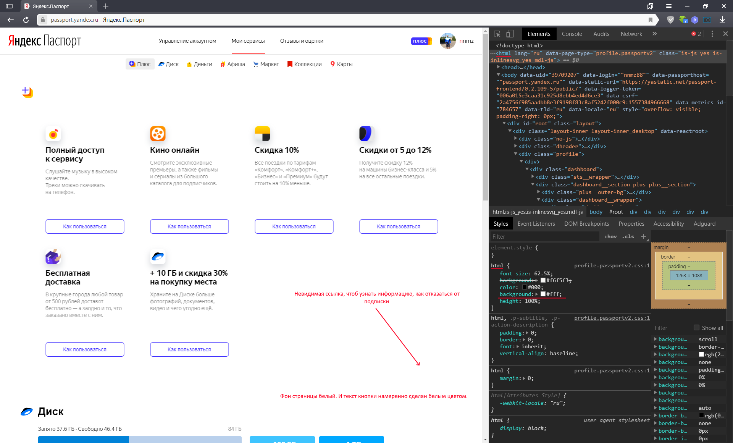Viewport: 733px width, 443px height.
Task: Click the #f6f5f3 background color swatch
Action: coord(543,280)
